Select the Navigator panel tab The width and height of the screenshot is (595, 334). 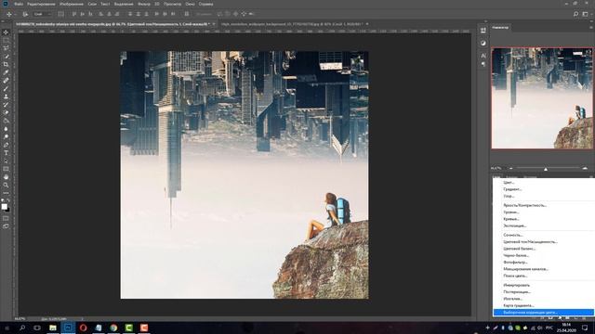[x=500, y=27]
